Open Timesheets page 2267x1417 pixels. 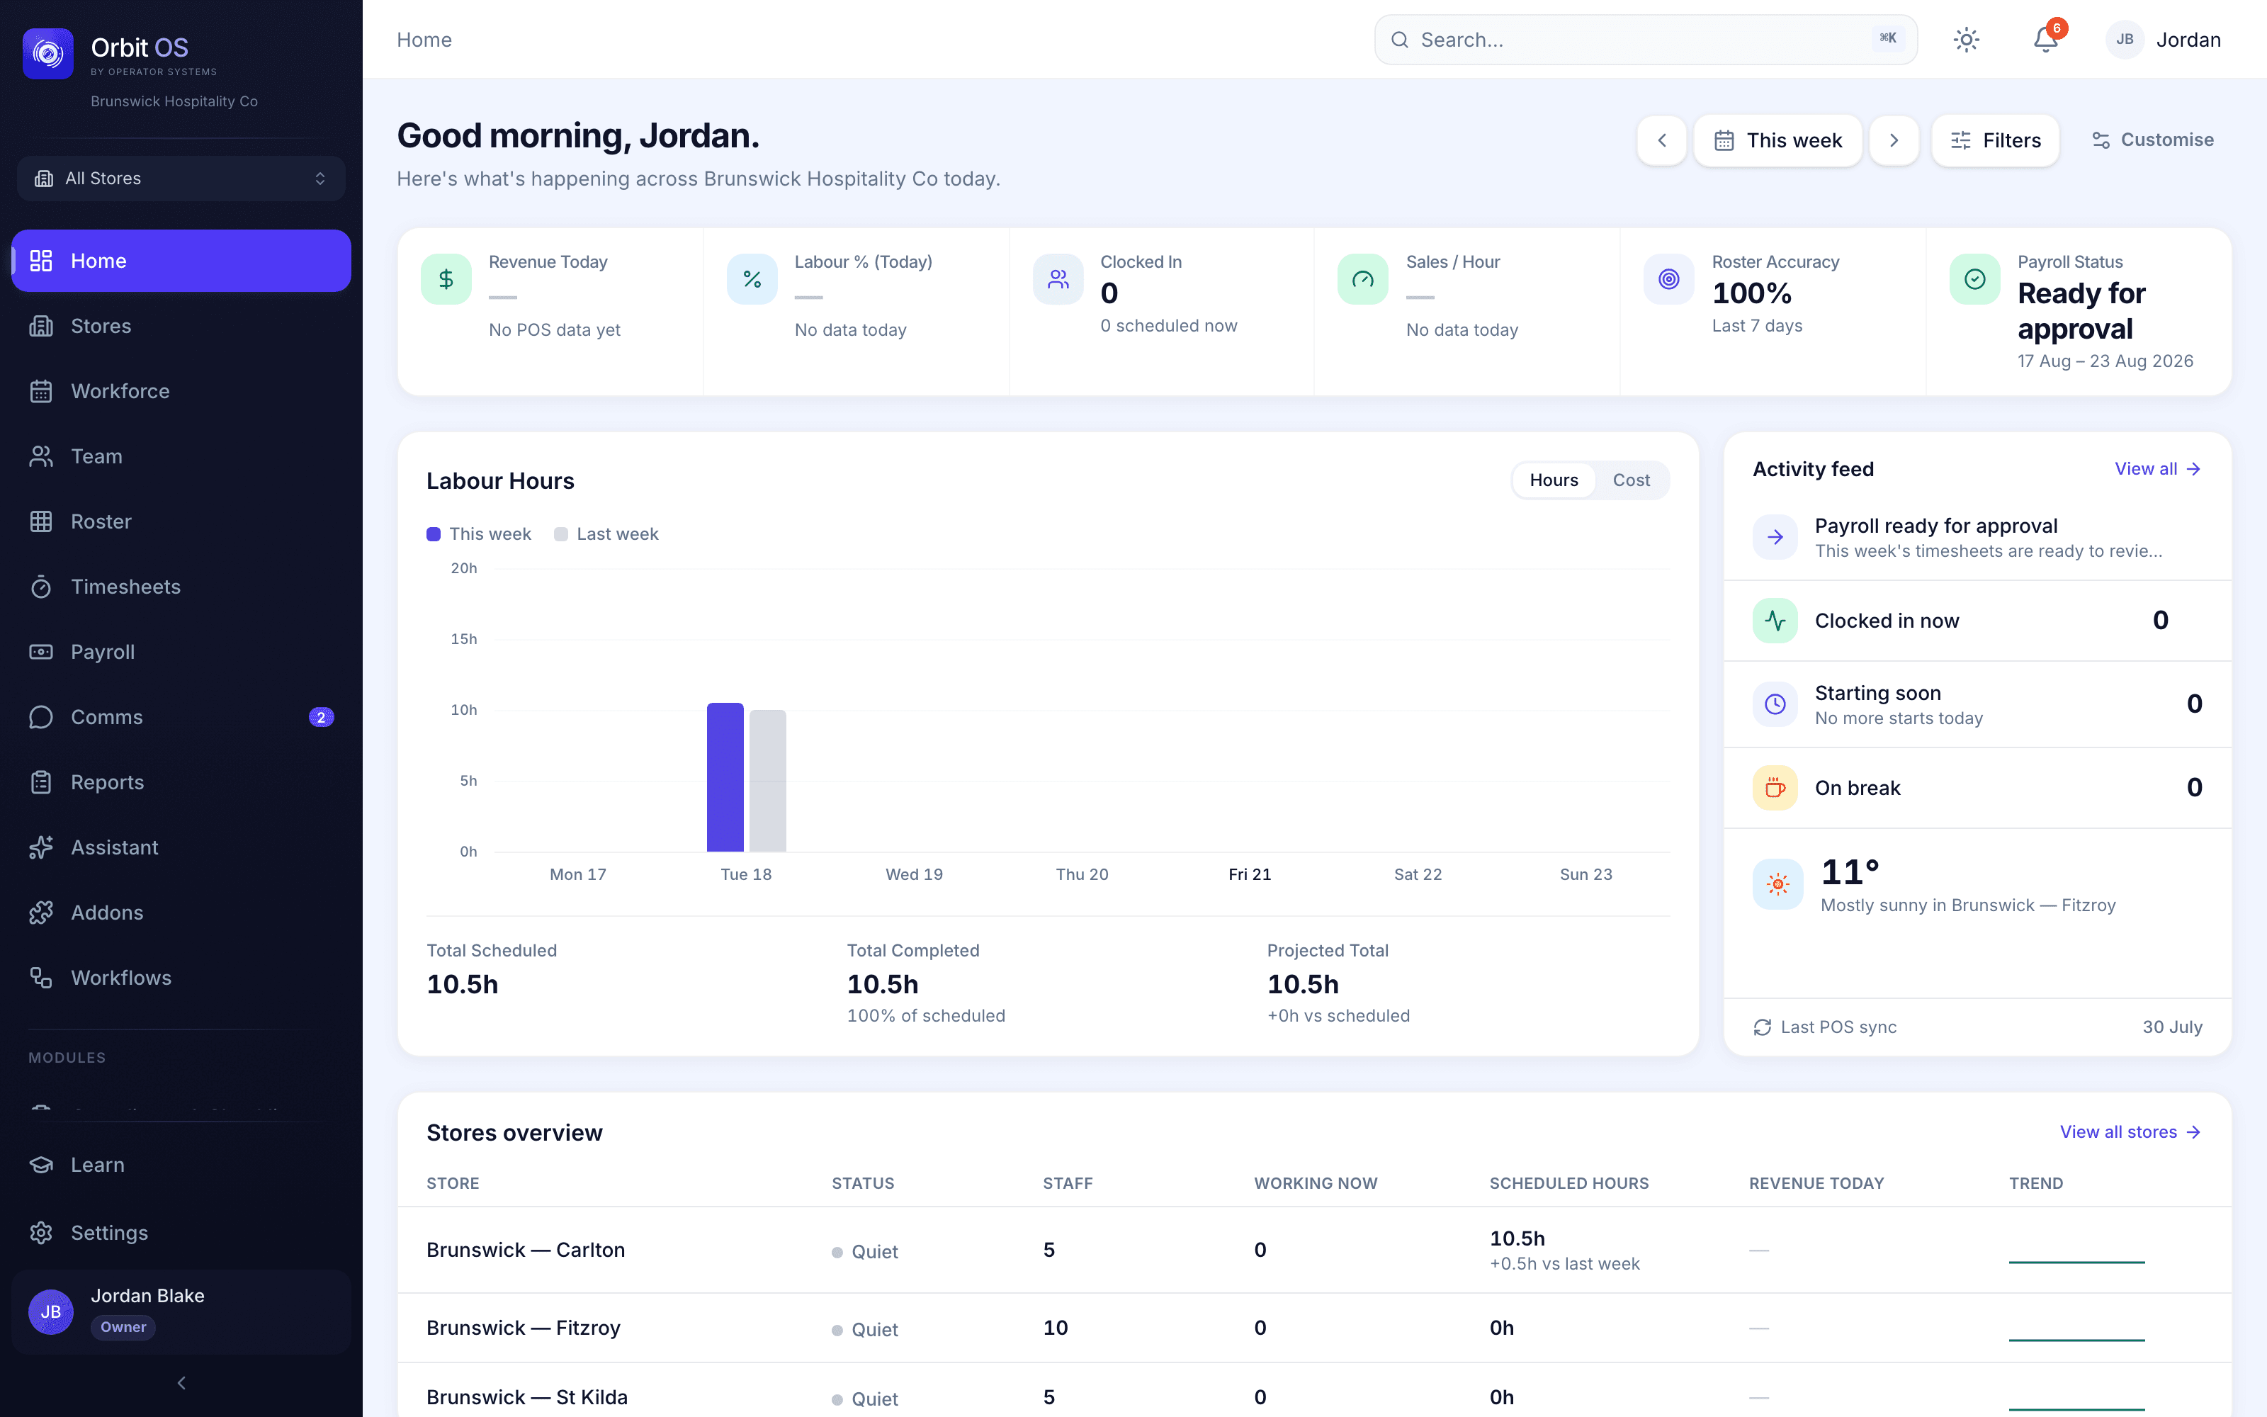coord(181,587)
